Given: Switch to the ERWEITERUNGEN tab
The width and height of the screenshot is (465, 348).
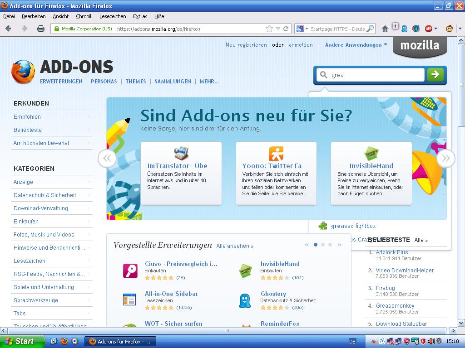Looking at the screenshot, I should (x=61, y=82).
